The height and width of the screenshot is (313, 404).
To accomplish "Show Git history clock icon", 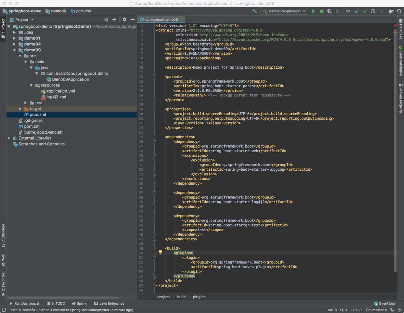I will 373,11.
